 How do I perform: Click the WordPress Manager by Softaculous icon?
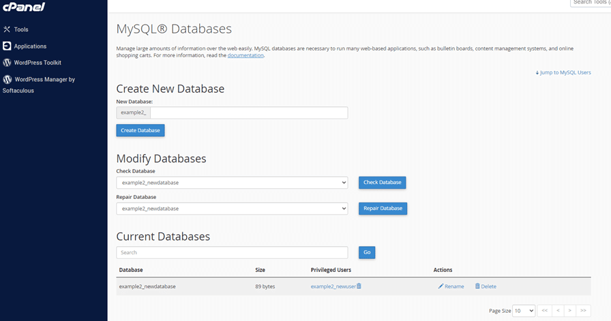pyautogui.click(x=7, y=80)
